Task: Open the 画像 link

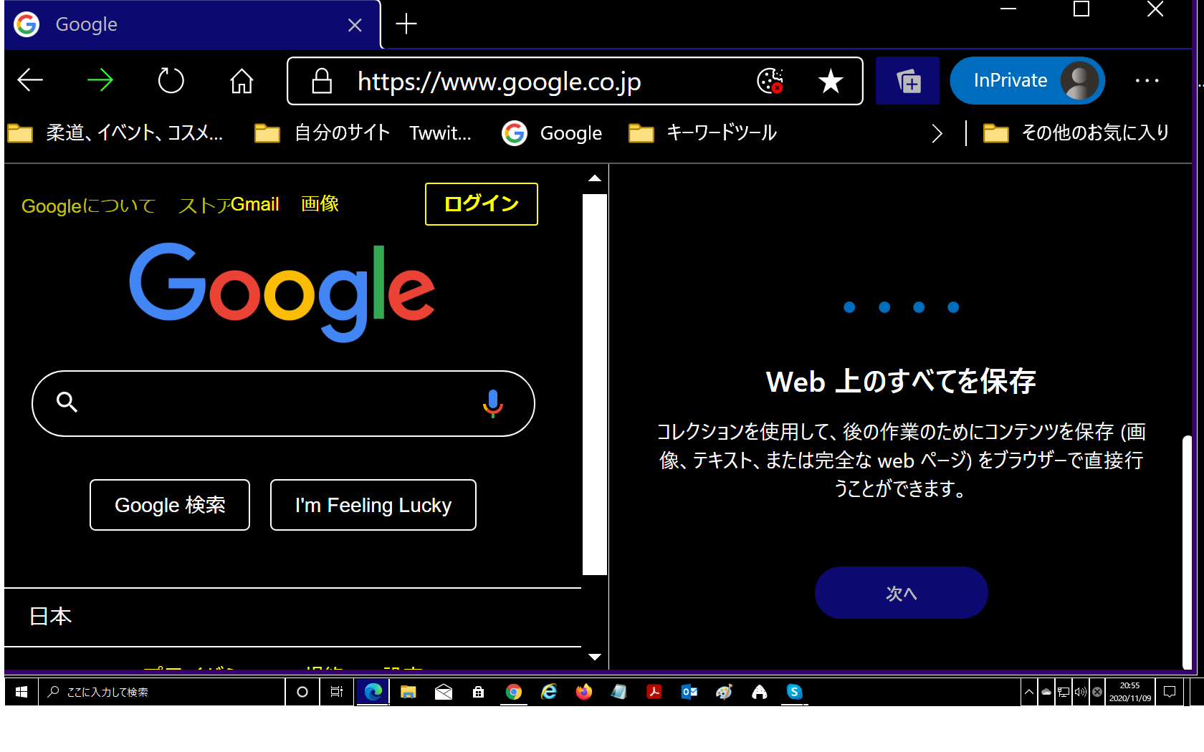Action: [x=320, y=204]
